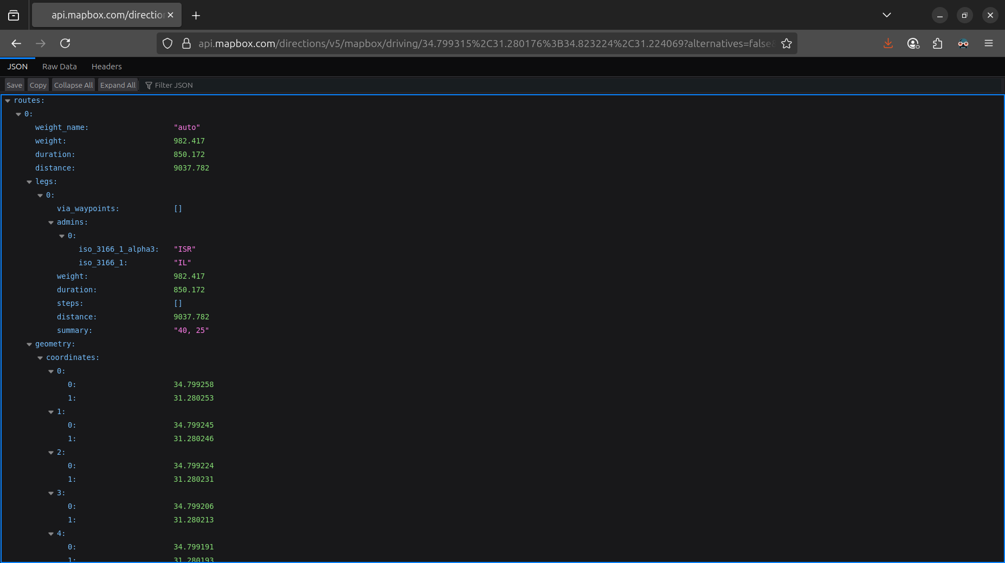Click the shield tracking protection icon
This screenshot has height=563, width=1005.
[x=168, y=43]
